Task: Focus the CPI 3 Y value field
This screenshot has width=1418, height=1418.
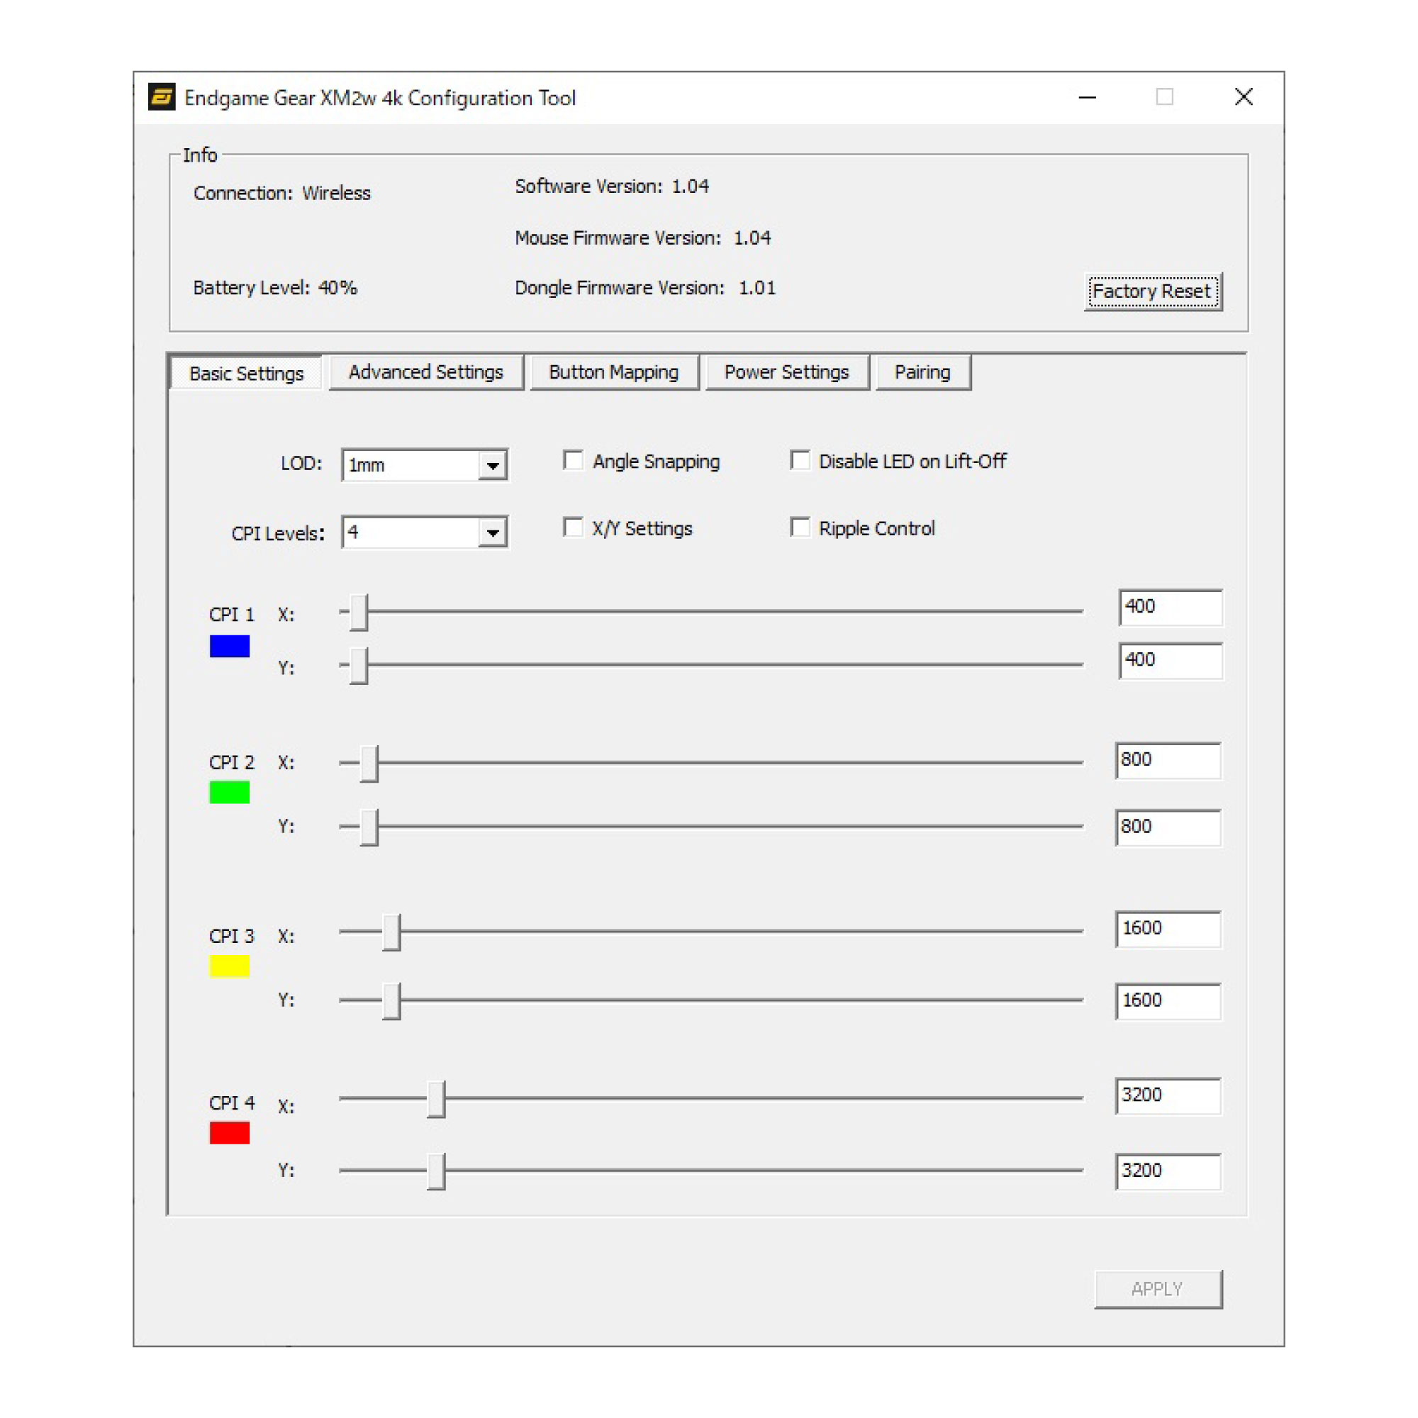Action: [1168, 1001]
